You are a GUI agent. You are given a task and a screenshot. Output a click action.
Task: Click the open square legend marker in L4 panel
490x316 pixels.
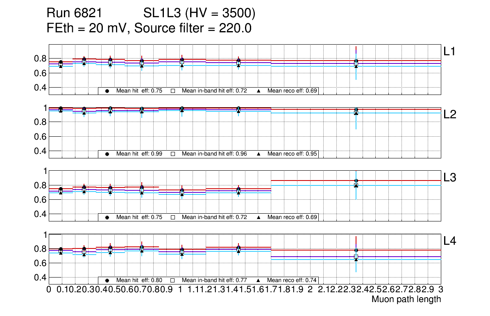(173, 280)
